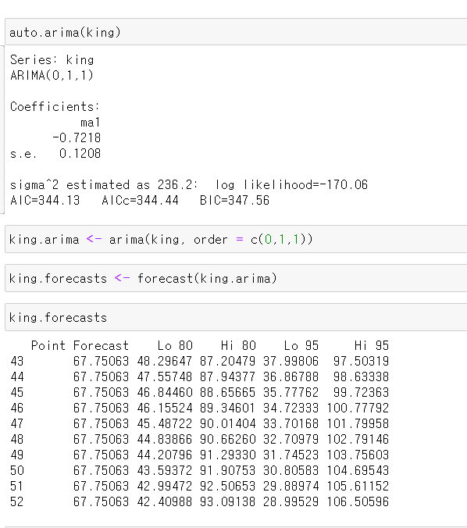Viewport: 467px width, 528px height.
Task: Select Hi 95 value 100.77792
Action: pyautogui.click(x=358, y=408)
